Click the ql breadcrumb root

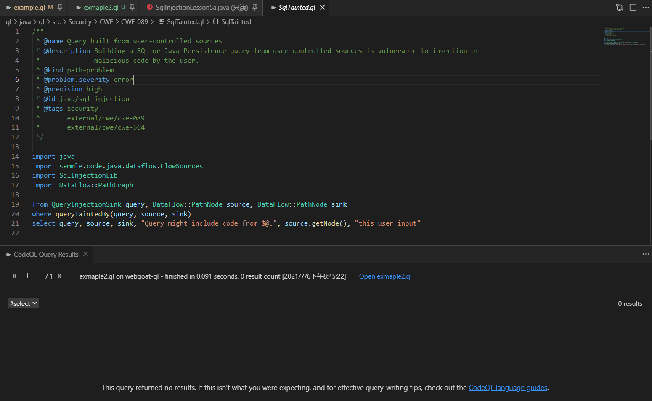tap(8, 22)
